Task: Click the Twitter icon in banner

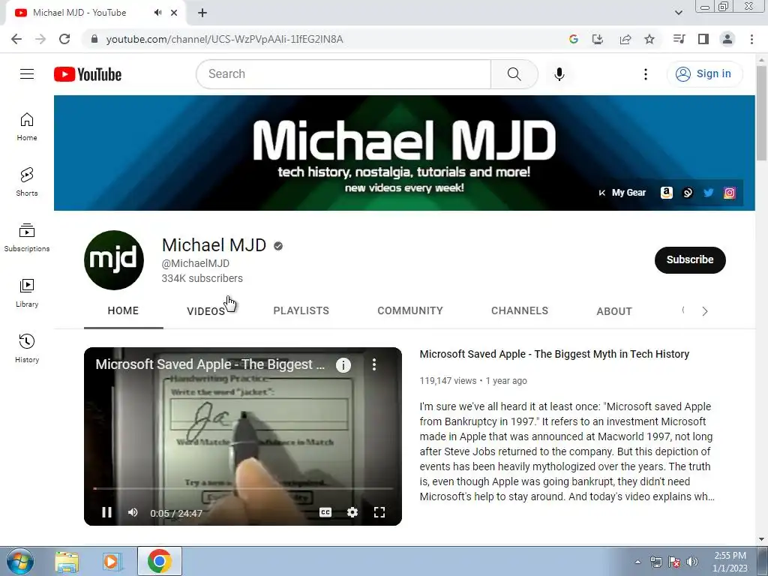Action: coord(708,193)
